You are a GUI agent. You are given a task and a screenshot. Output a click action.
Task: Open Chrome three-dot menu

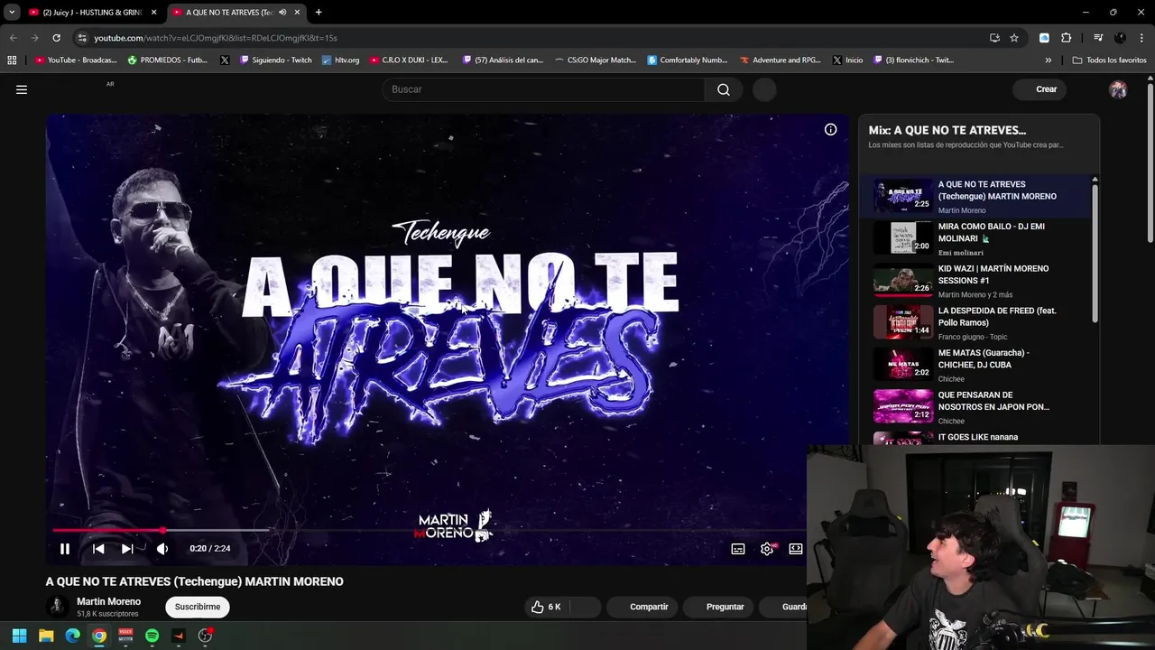[1141, 38]
